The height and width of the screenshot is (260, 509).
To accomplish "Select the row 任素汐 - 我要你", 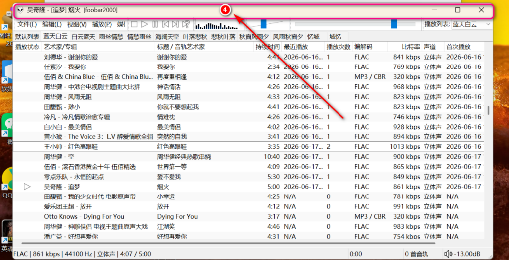I will coord(249,67).
